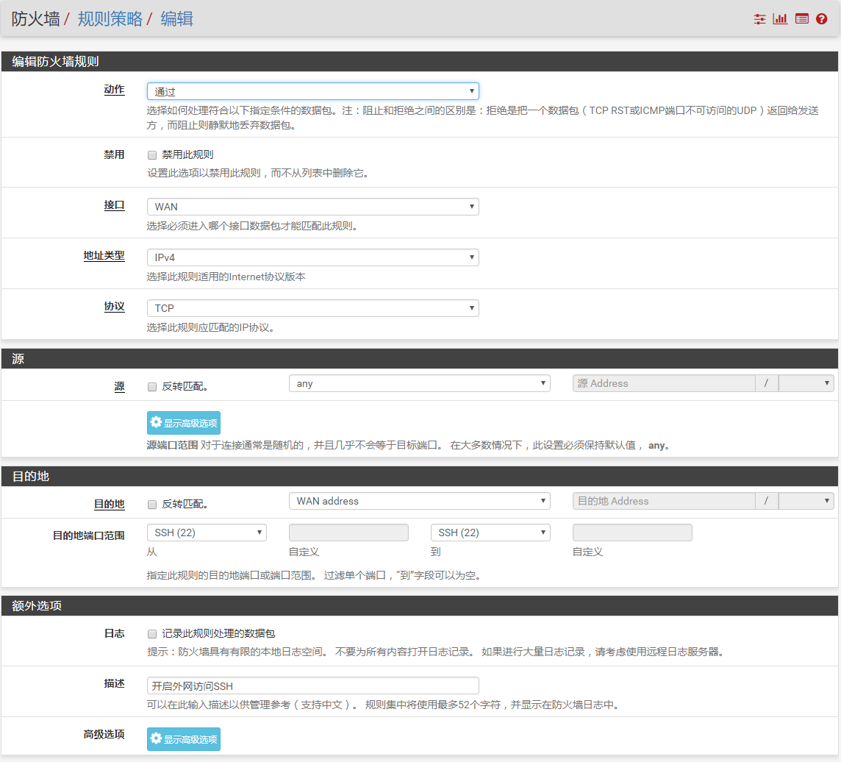The width and height of the screenshot is (841, 762).
Task: Open the help question mark icon
Action: click(x=822, y=19)
